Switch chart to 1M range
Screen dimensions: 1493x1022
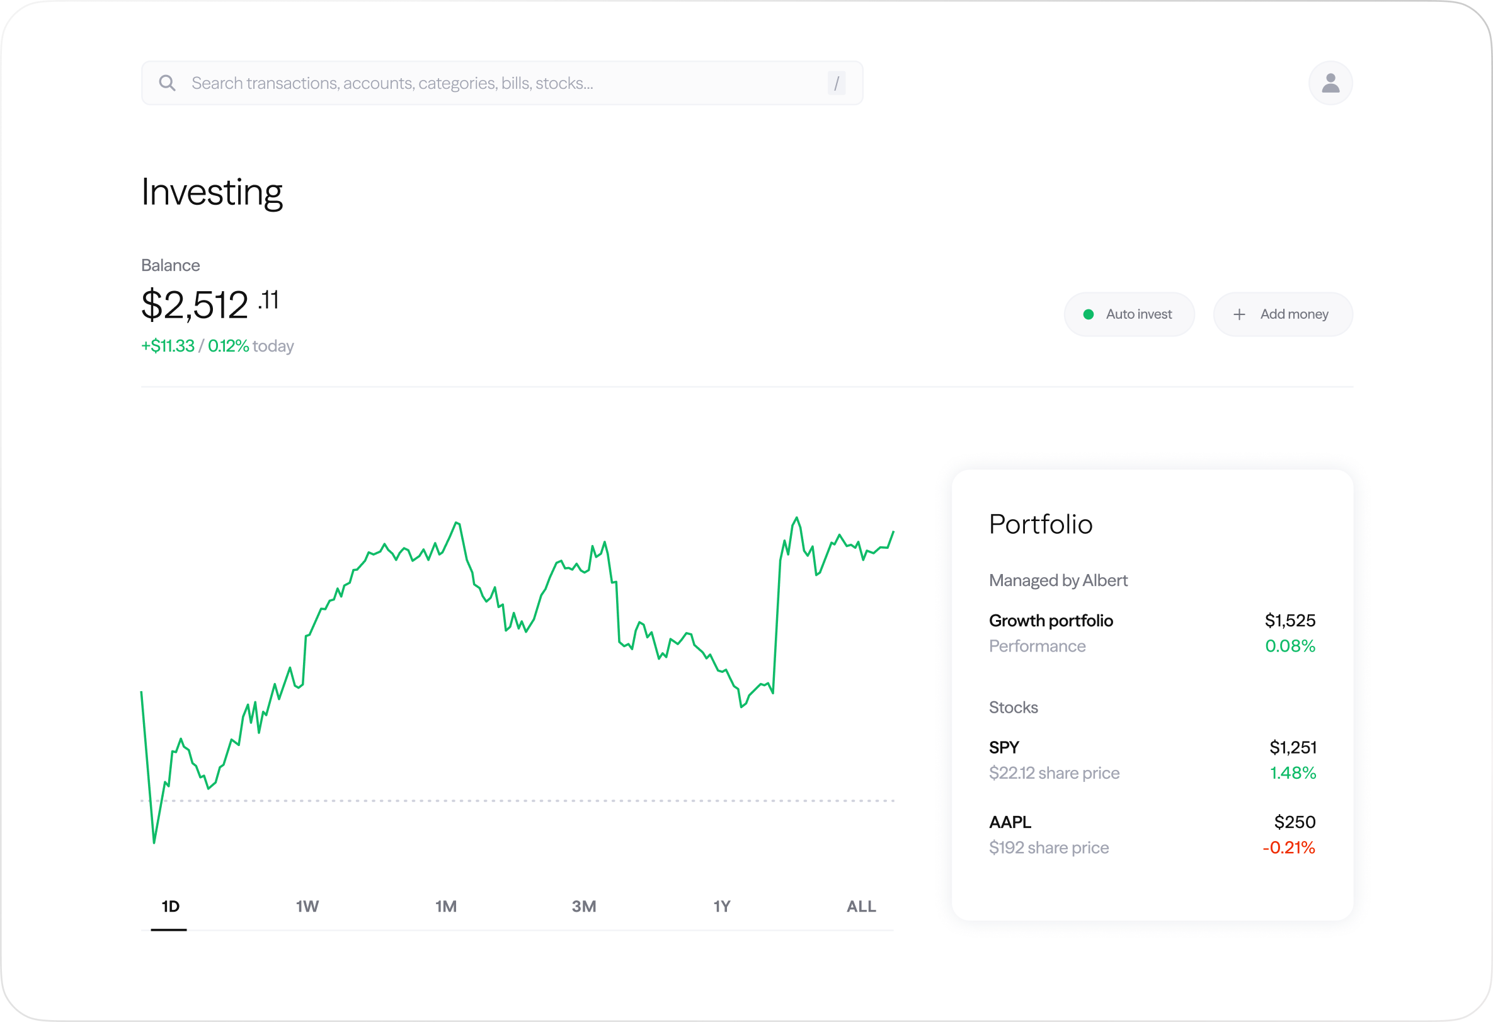[446, 905]
